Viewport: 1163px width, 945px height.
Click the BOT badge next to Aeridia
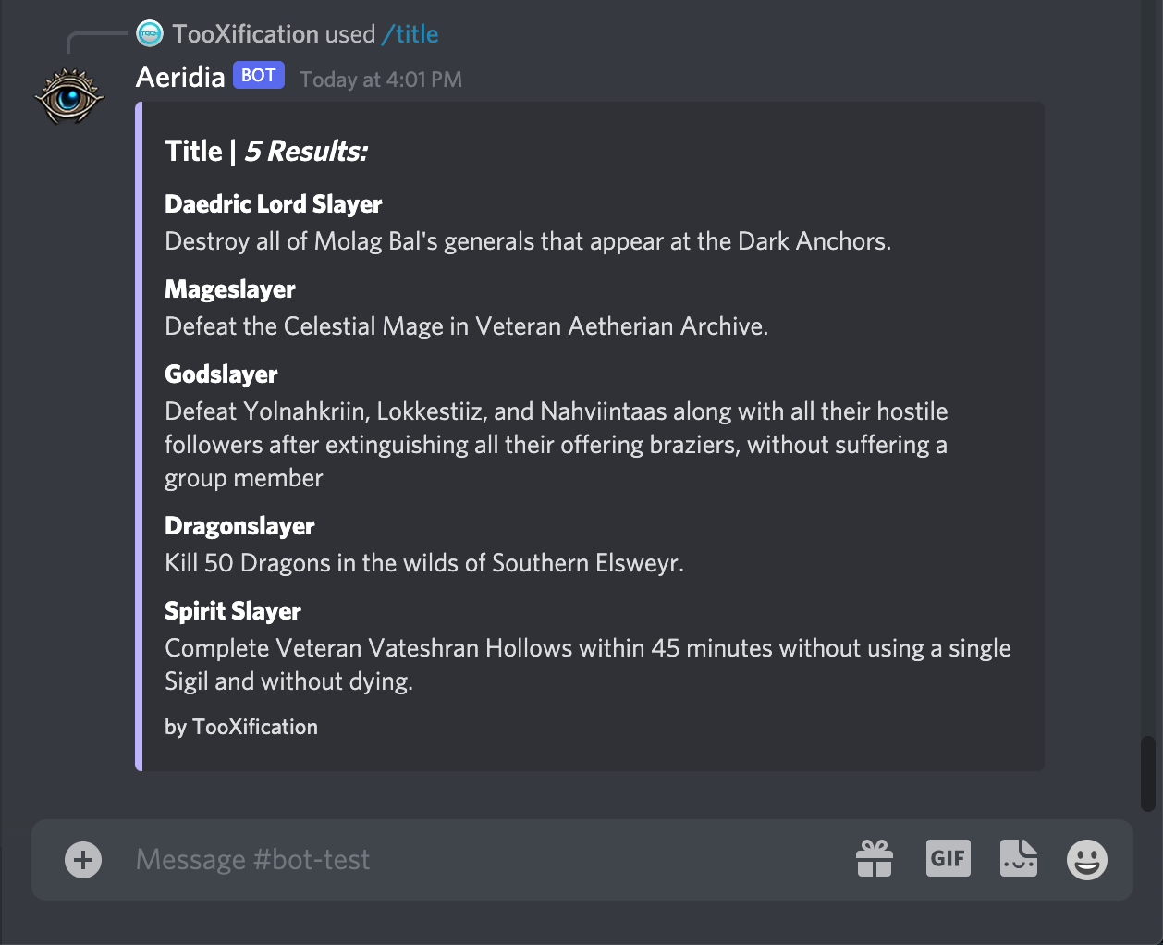(x=259, y=76)
